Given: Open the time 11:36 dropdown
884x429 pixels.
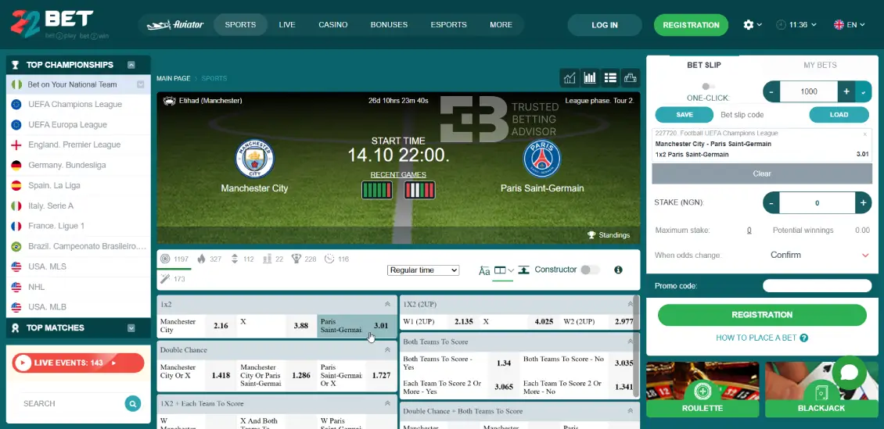Looking at the screenshot, I should [797, 25].
